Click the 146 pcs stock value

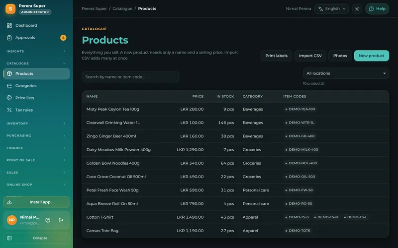point(226,123)
